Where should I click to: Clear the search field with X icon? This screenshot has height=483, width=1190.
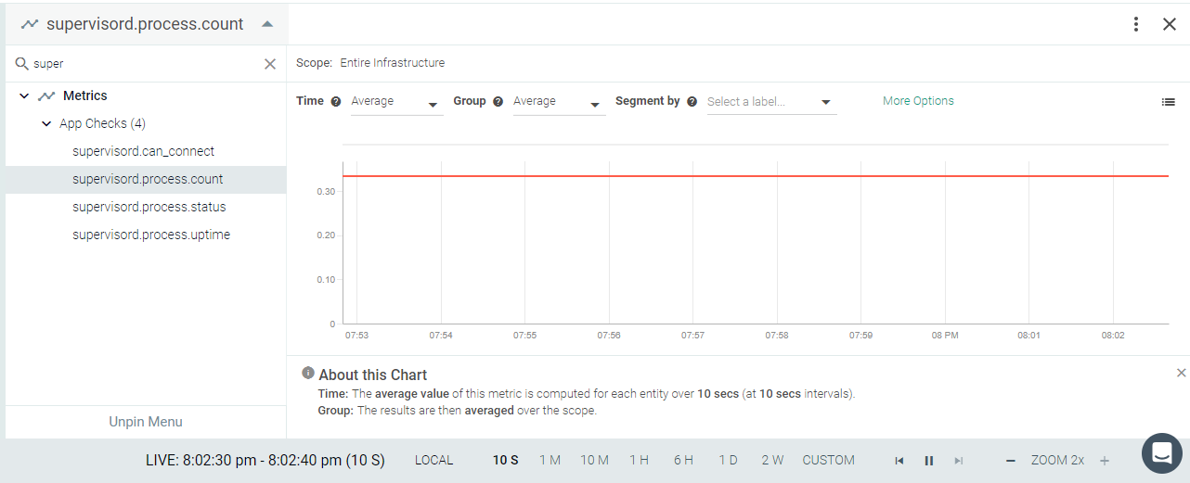click(270, 64)
